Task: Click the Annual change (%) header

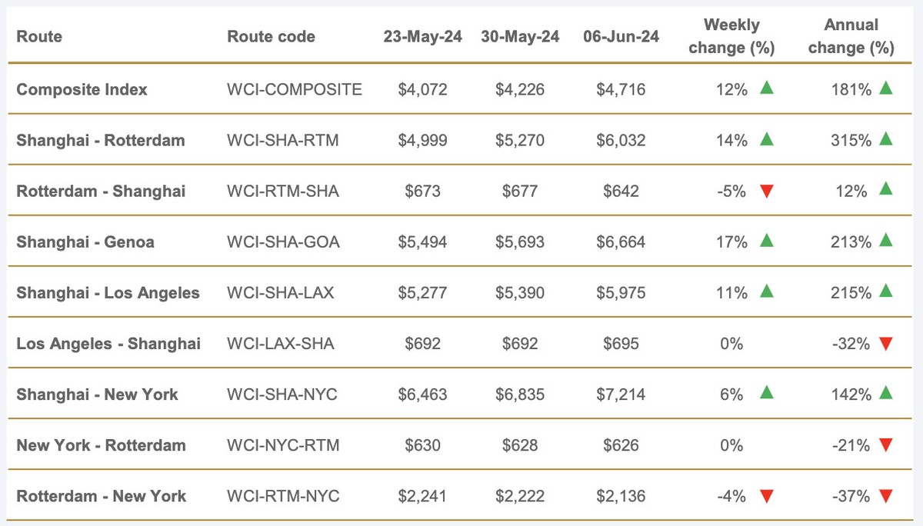Action: click(851, 36)
